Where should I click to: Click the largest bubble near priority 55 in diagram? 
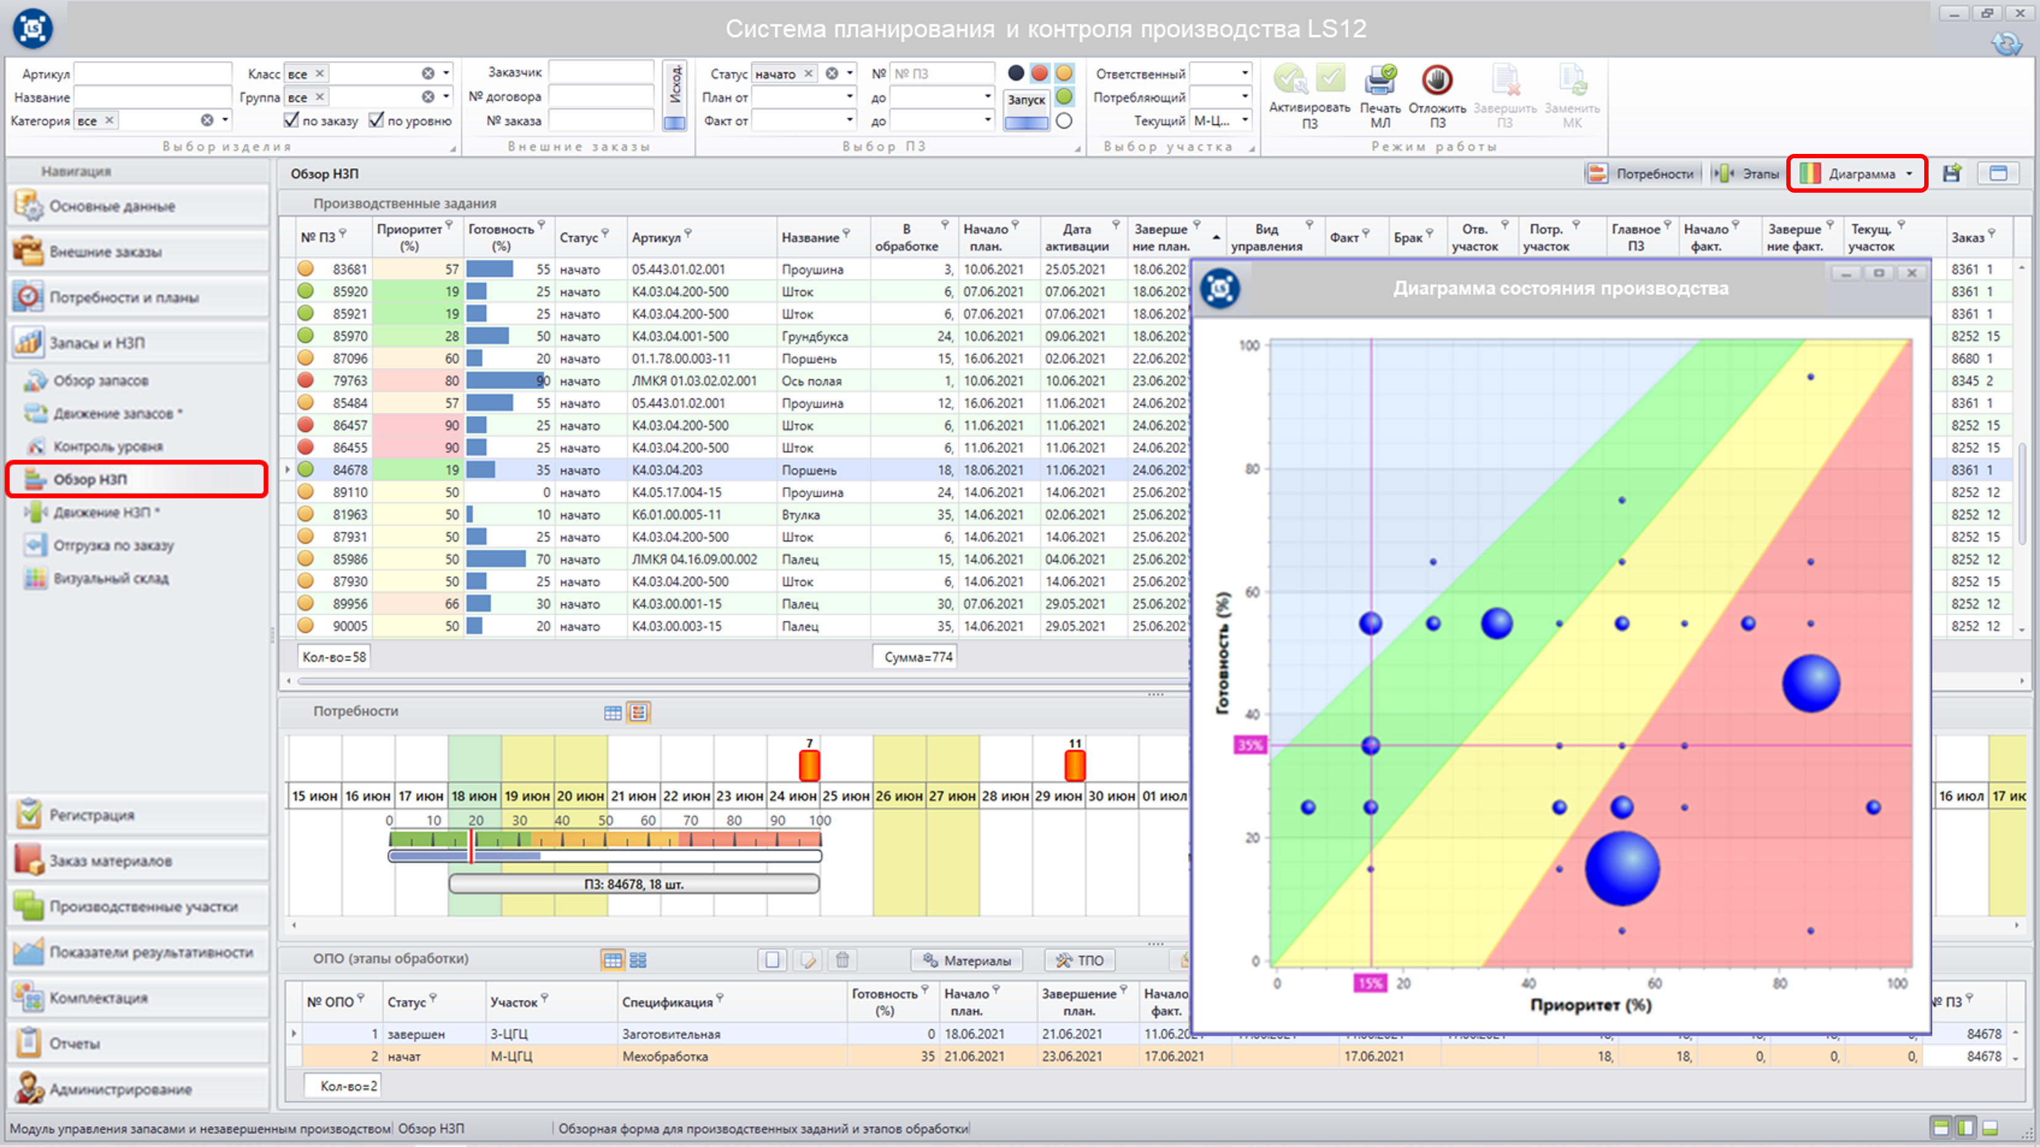coord(1622,868)
